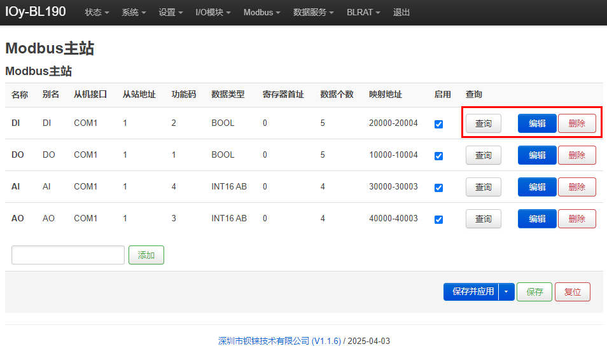This screenshot has width=607, height=351.
Task: Open the 保存并应用 dropdown arrow
Action: click(506, 292)
